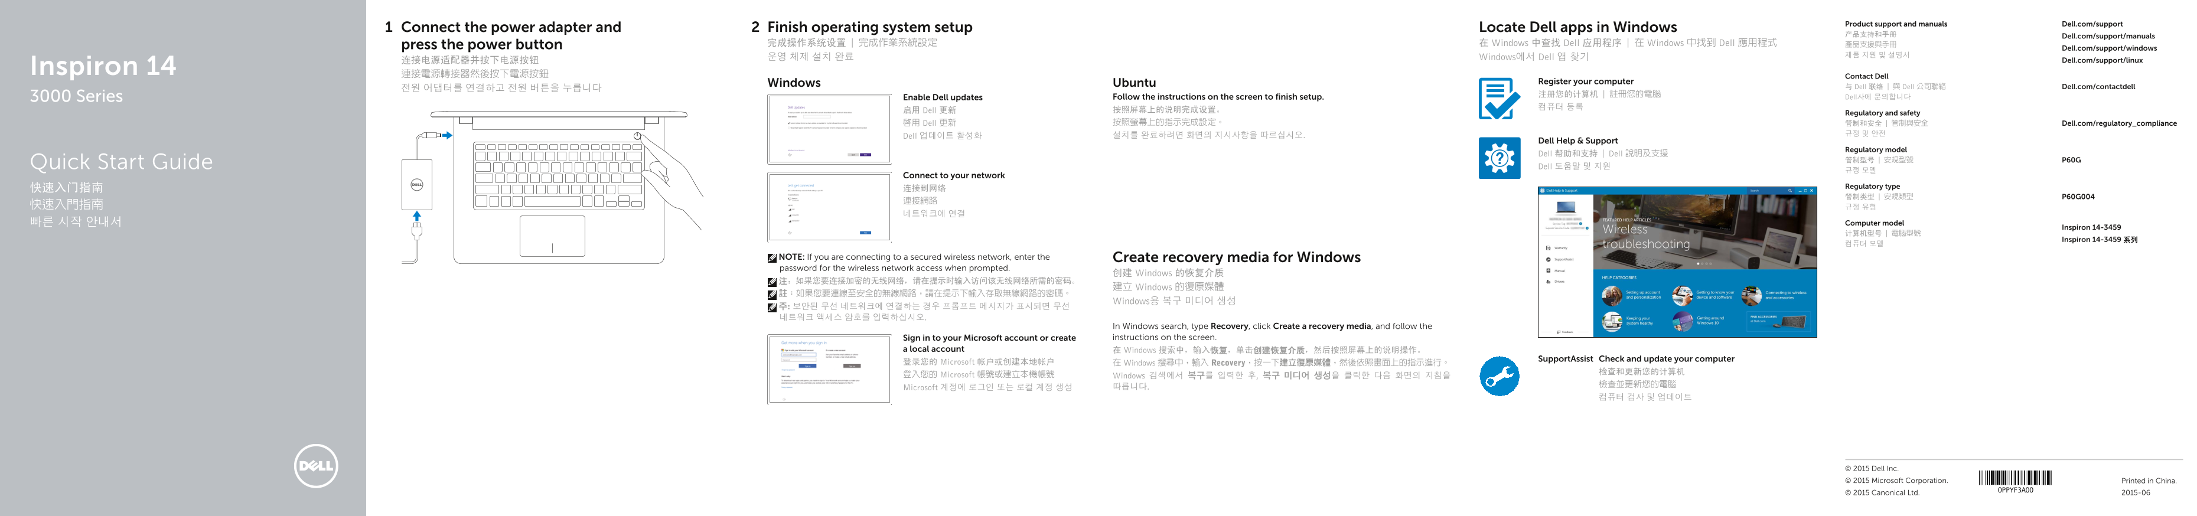The height and width of the screenshot is (516, 2197).
Task: Click the © 2015 Dell Inc. line
Action: coord(1871,468)
